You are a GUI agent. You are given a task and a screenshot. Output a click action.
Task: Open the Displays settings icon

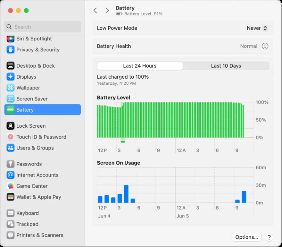[x=10, y=77]
